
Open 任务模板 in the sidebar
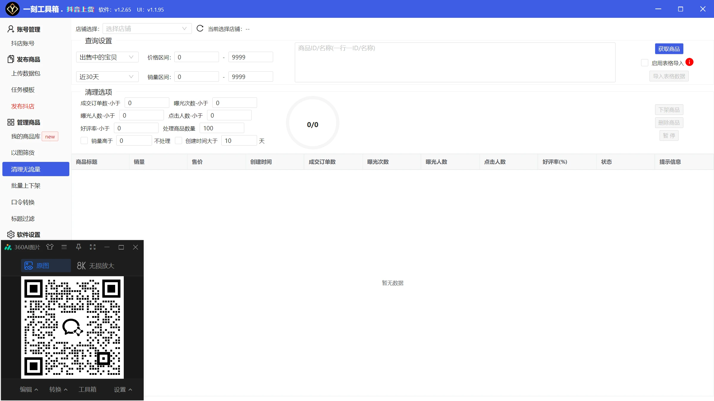coord(23,90)
